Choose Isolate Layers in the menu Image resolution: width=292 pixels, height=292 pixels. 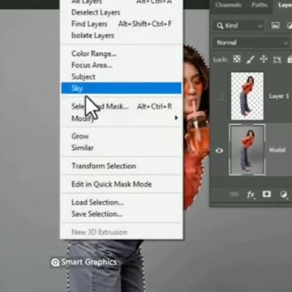point(122,36)
